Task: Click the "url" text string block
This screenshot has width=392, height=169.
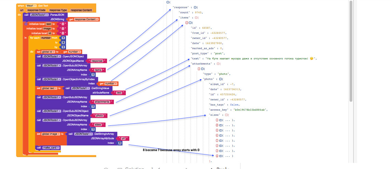Action: coord(123,138)
